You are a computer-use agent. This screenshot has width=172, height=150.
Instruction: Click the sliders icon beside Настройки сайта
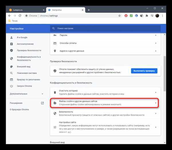pyautogui.click(x=55, y=127)
